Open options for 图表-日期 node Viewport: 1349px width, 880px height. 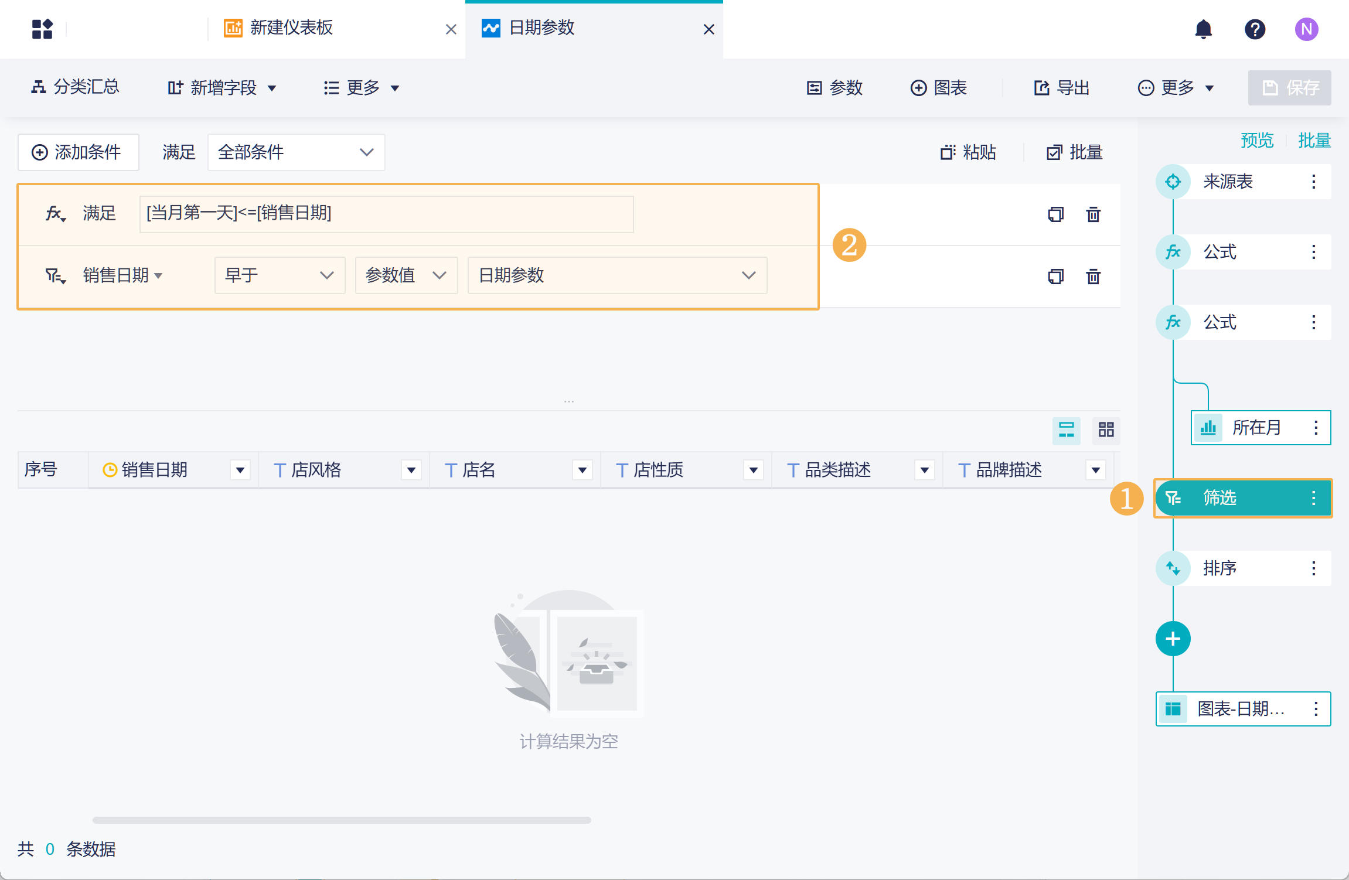point(1316,709)
